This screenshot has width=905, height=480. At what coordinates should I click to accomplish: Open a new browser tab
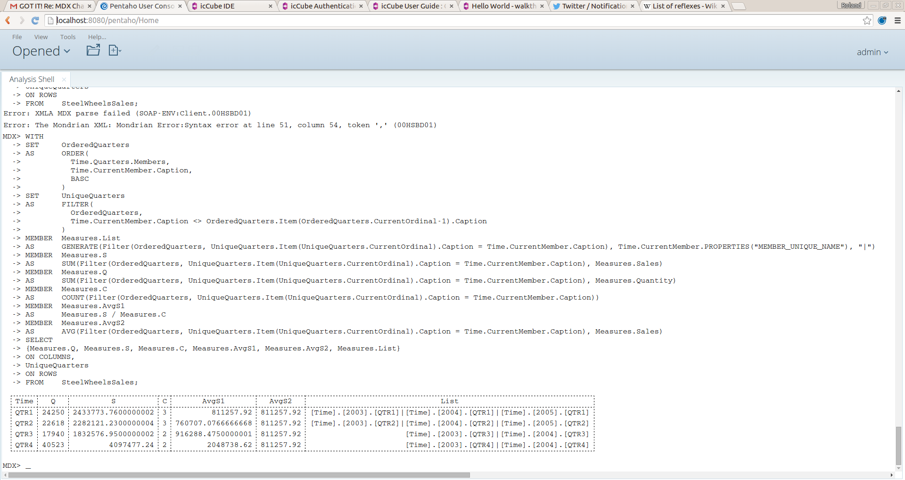[x=738, y=6]
